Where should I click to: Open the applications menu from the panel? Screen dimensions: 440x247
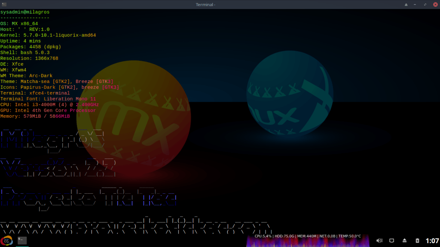click(6, 241)
